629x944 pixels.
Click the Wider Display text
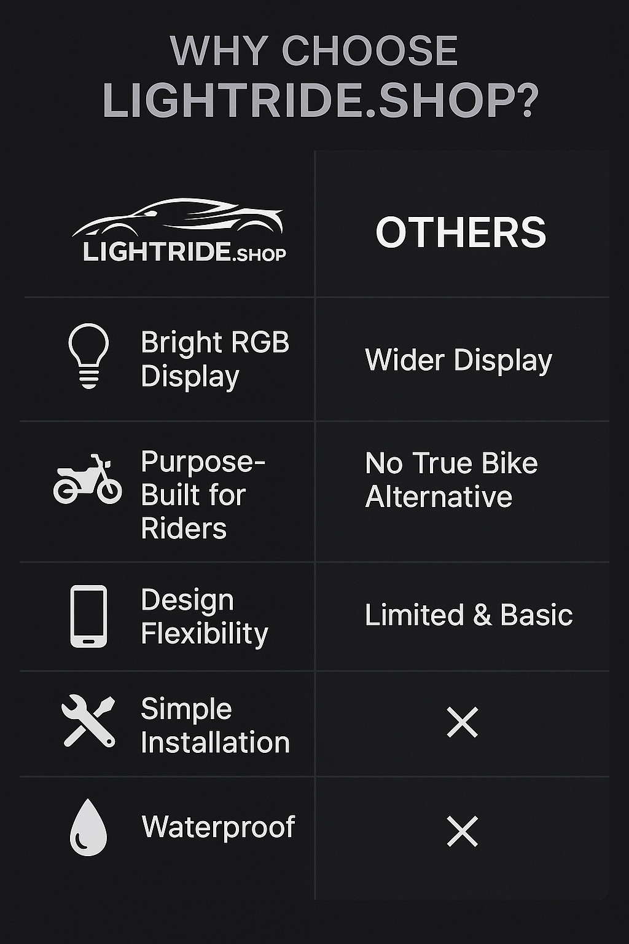pyautogui.click(x=459, y=360)
